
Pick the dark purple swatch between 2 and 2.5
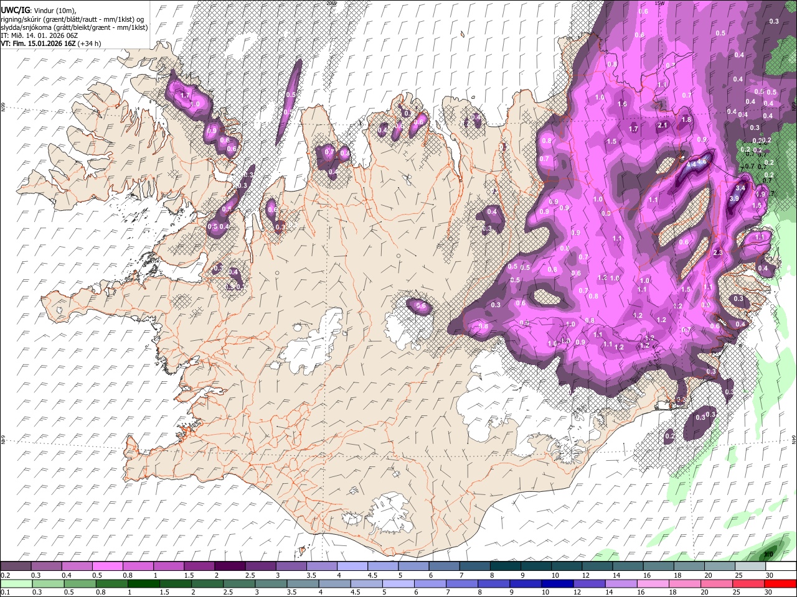pyautogui.click(x=230, y=567)
